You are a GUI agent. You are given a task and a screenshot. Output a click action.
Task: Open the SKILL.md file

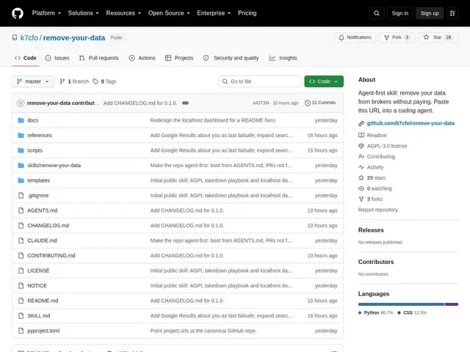coord(39,316)
